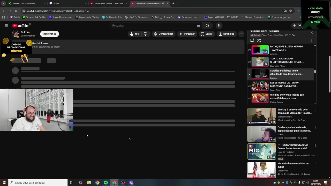
Task: Switch to Stream - Kick Dashboard tab
Action: click(x=26, y=4)
